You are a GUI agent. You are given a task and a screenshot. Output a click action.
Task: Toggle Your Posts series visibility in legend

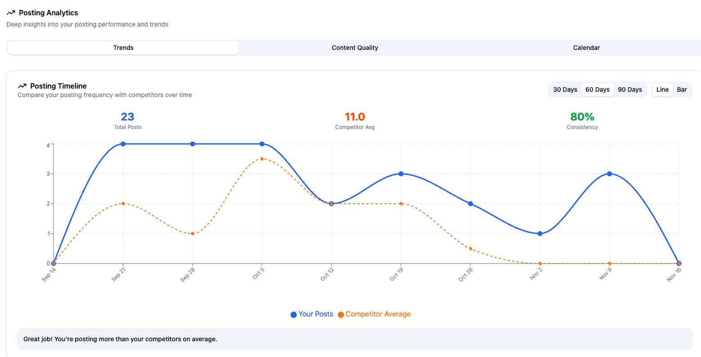point(312,314)
